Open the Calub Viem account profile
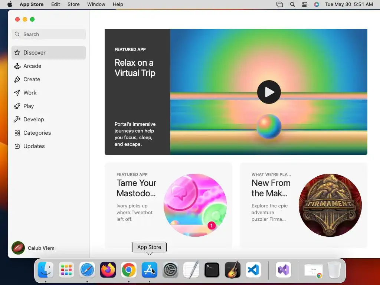The image size is (380, 285). pos(33,248)
